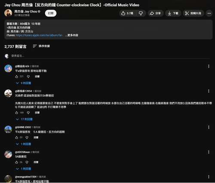Open @群馬県13954 user profile link
Screen dimensions: 215x183
coord(24,91)
